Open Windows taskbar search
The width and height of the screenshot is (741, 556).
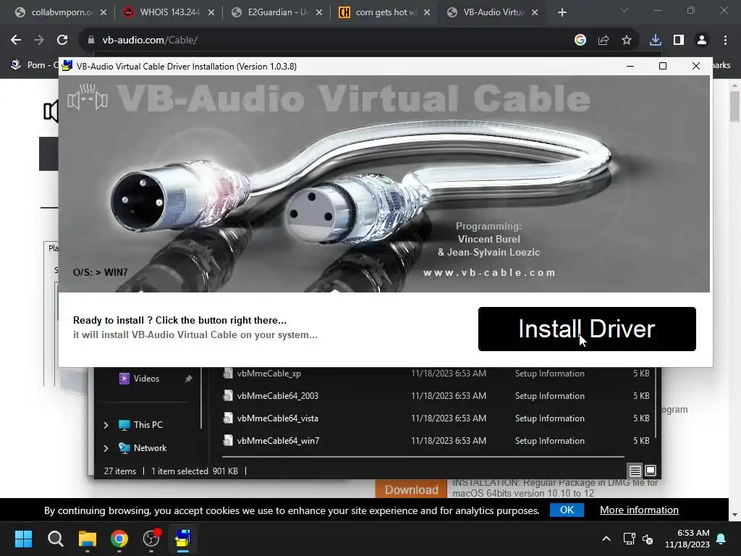click(x=55, y=539)
